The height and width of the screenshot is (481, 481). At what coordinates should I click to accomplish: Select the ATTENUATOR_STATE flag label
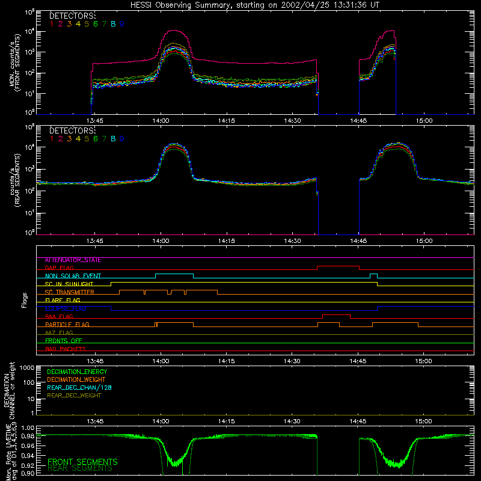[73, 260]
